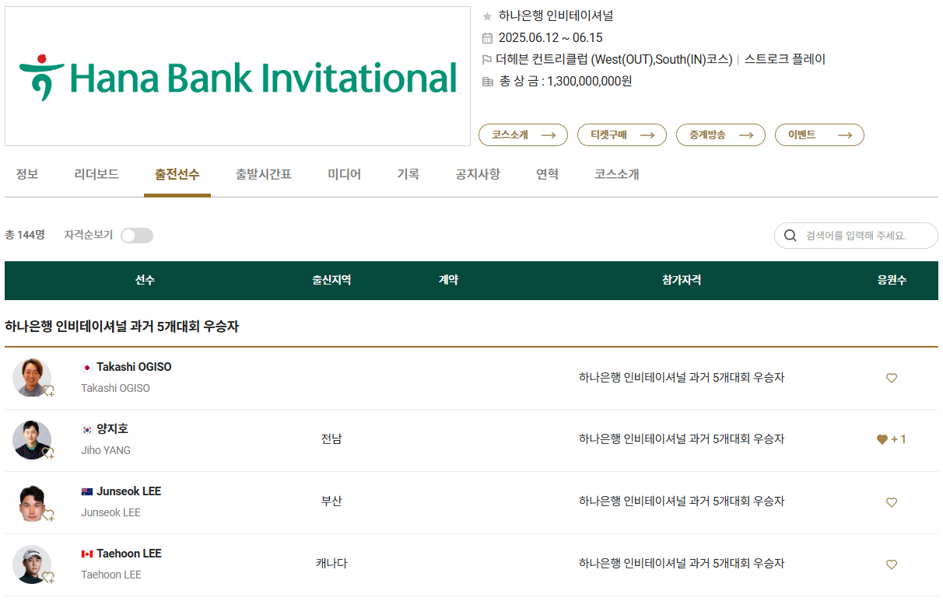Click the 총 144명 count text
Image resolution: width=943 pixels, height=601 pixels.
click(25, 235)
